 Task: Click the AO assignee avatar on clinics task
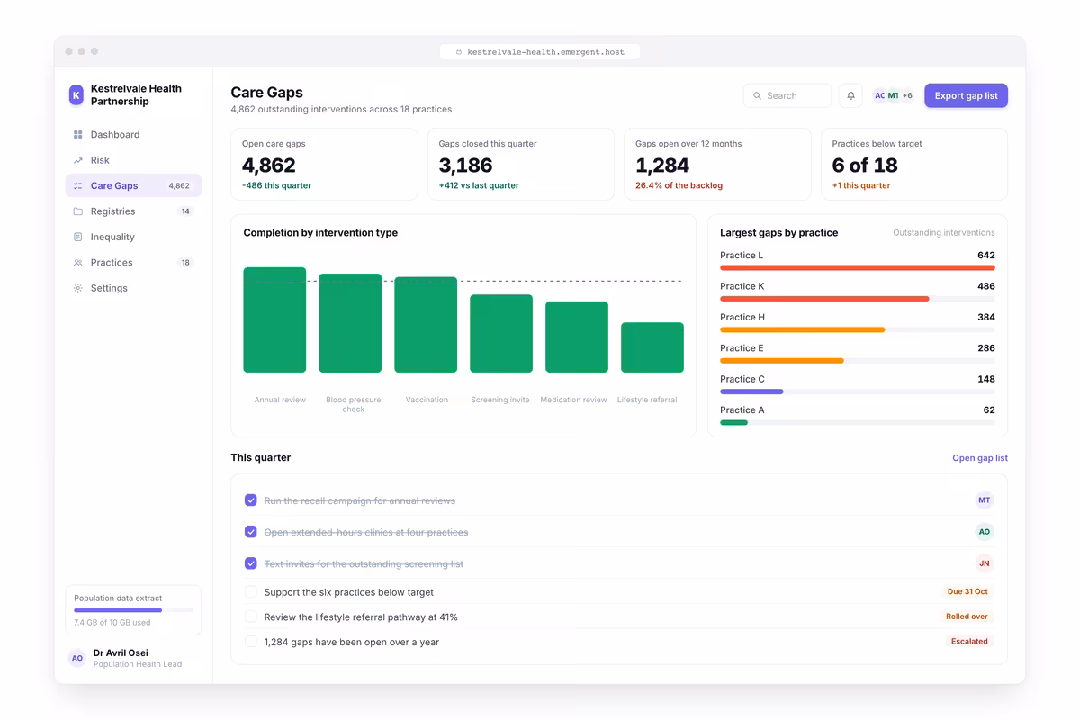click(985, 532)
